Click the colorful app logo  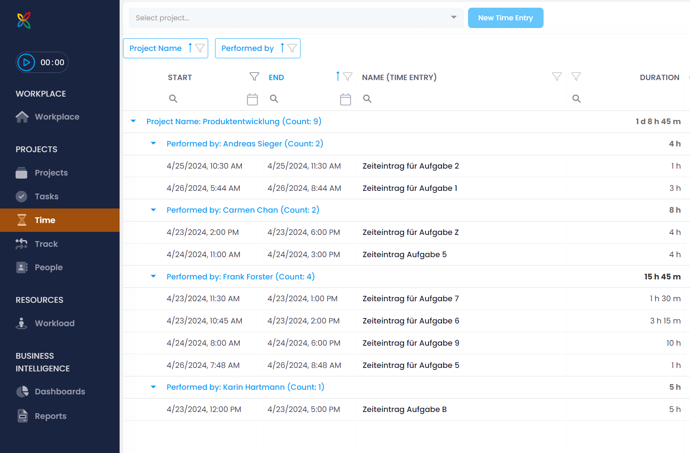[24, 20]
